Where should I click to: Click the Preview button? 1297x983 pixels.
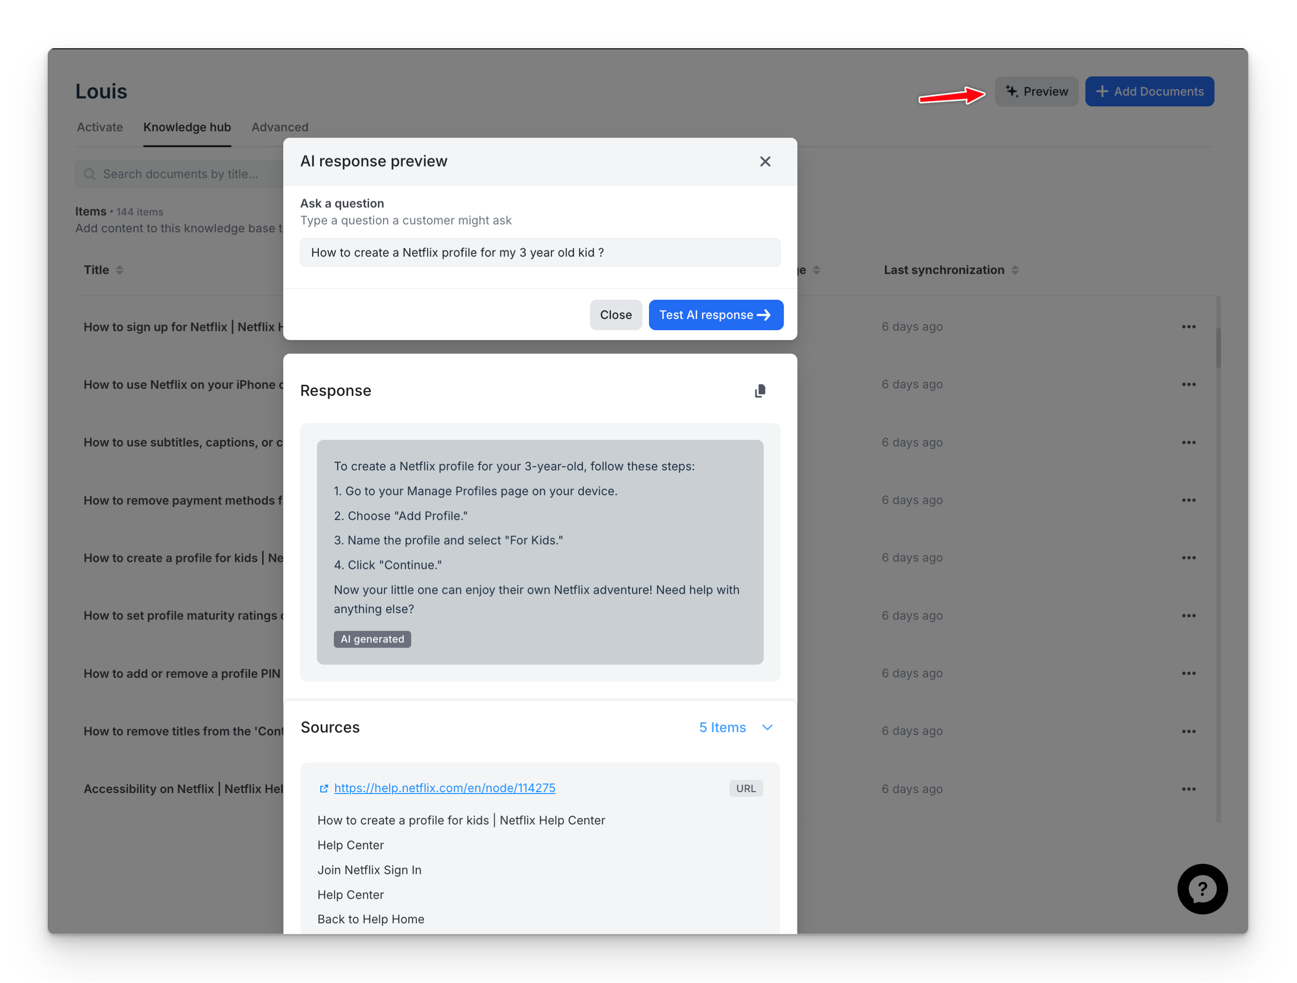(1036, 91)
